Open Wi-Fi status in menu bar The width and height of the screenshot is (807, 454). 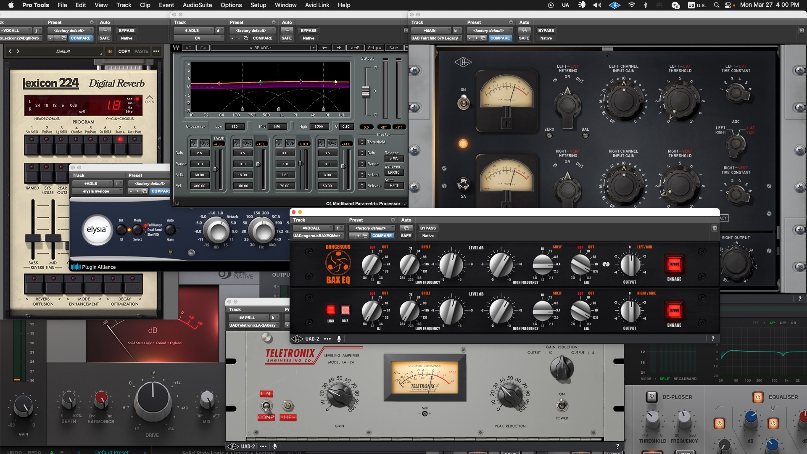631,5
